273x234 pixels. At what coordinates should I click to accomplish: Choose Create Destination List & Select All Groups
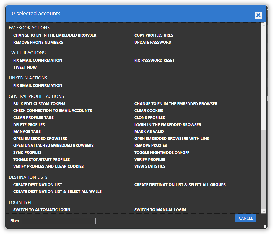coord(180,185)
